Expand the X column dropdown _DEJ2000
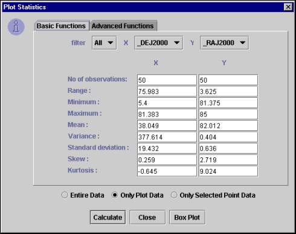The image size is (296, 234). pyautogui.click(x=158, y=43)
